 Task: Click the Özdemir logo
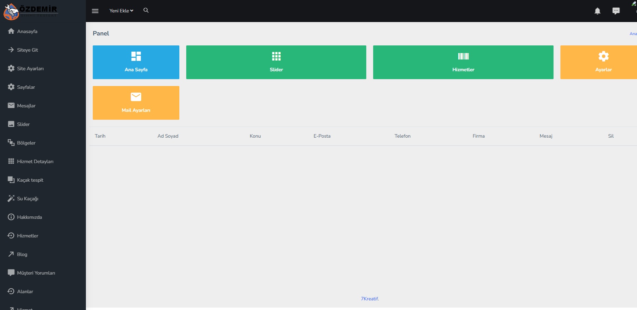coord(30,11)
